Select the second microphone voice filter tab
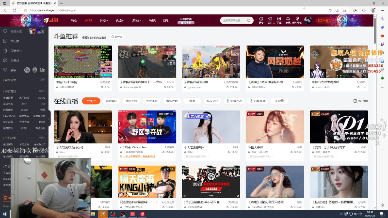This screenshot has width=388, height=218. [258, 101]
